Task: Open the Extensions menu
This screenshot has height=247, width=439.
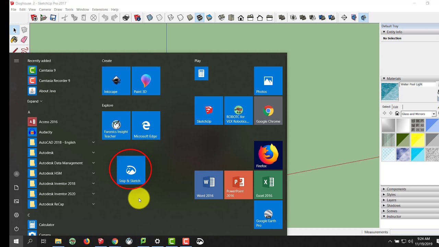Action: pyautogui.click(x=100, y=10)
